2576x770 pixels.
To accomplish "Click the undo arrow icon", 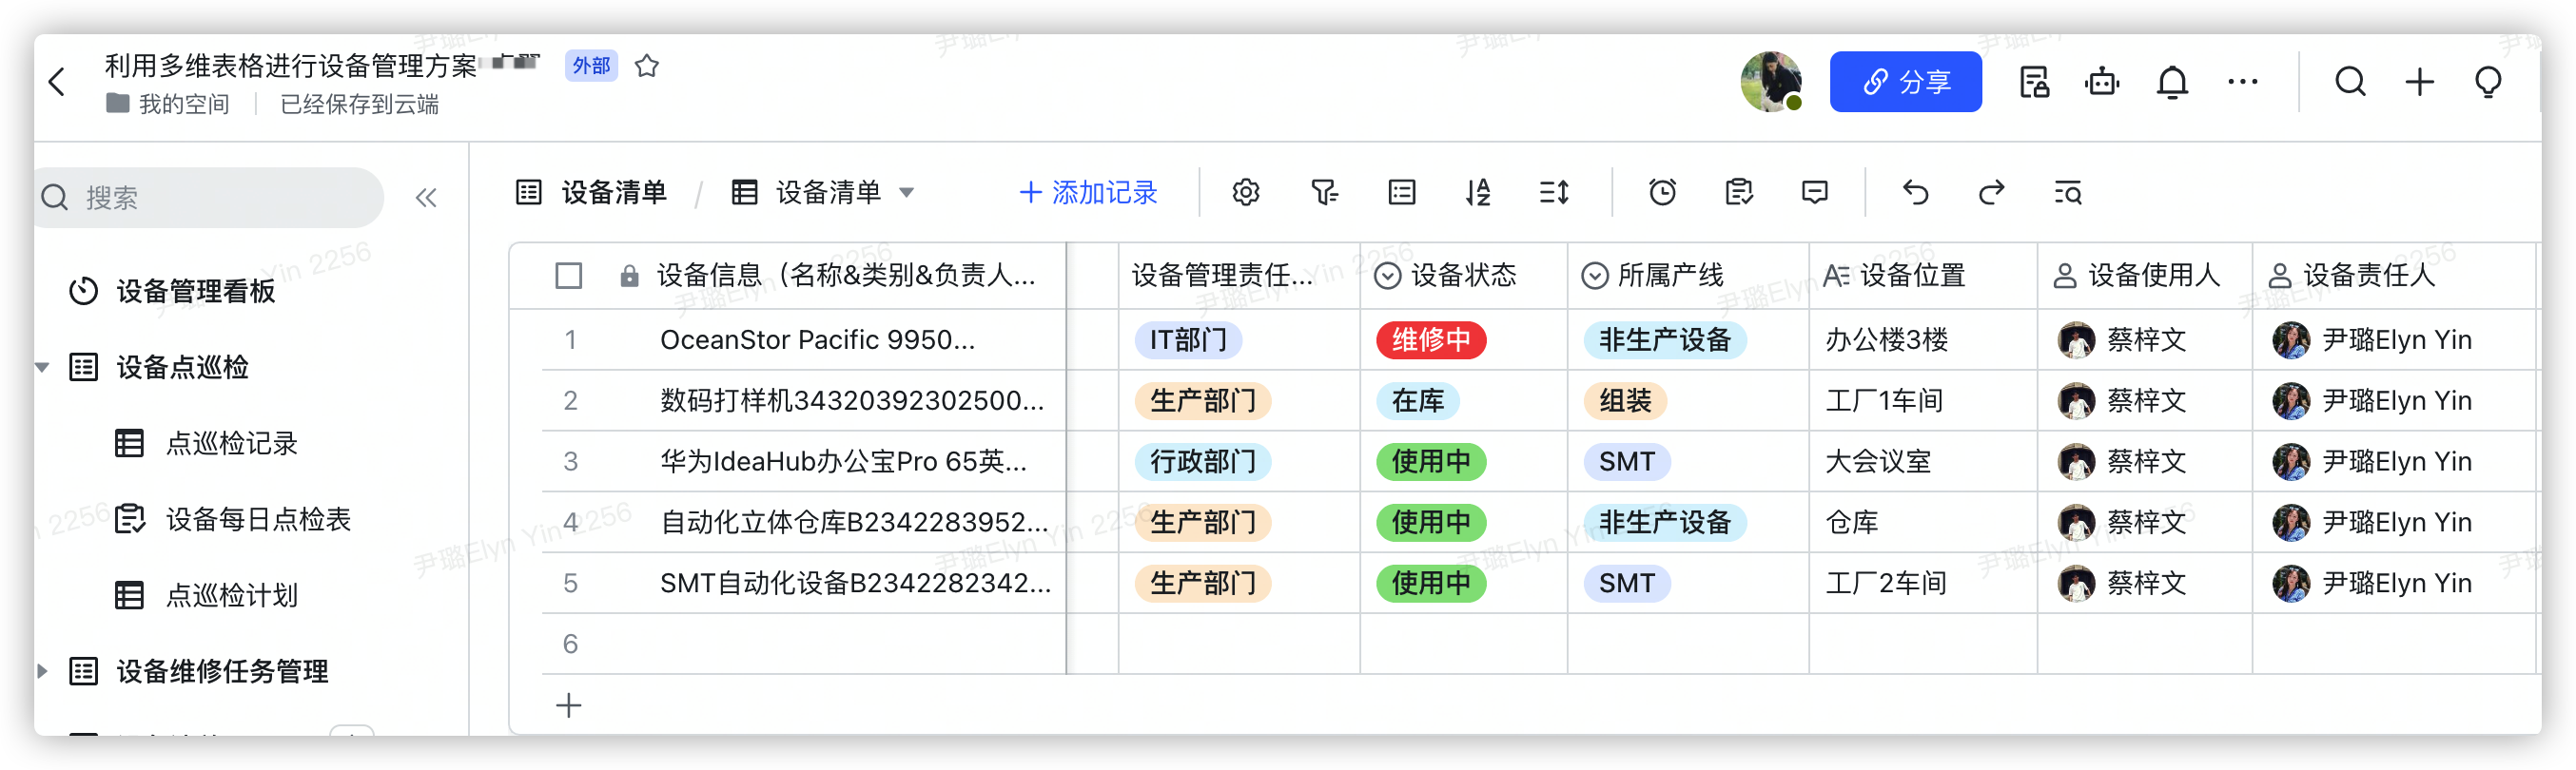I will pos(1915,192).
